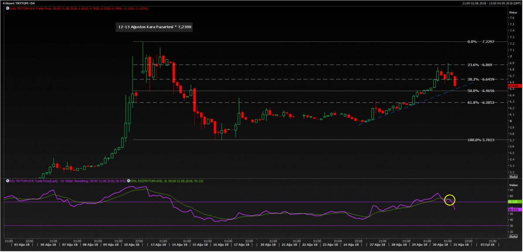This screenshot has width=523, height=252.
Task: Click the 90 tick on the Value axis
Action: point(510,190)
